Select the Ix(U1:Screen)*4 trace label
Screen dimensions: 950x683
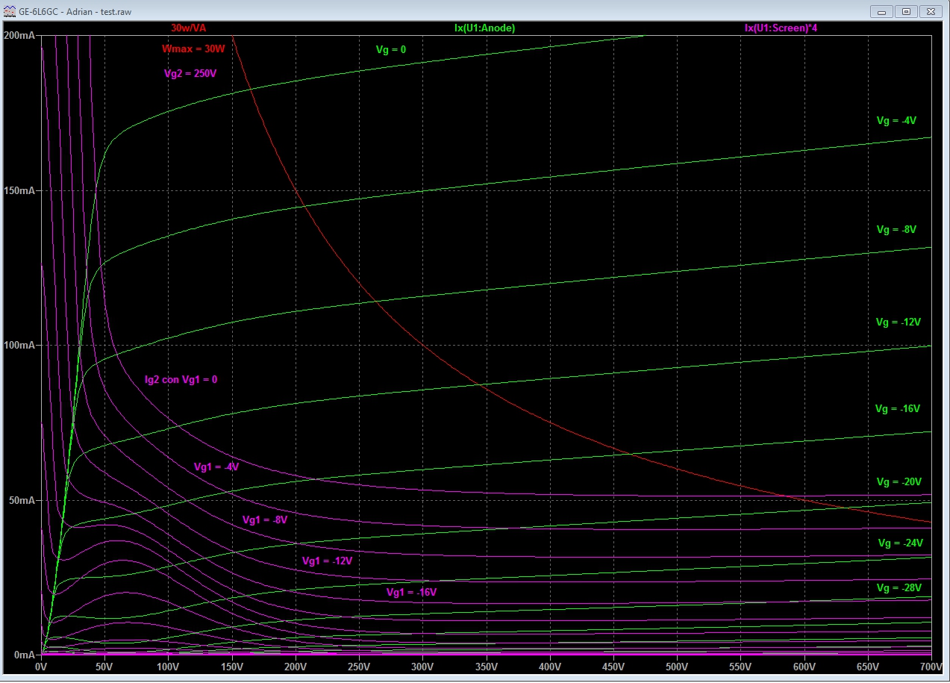click(784, 28)
